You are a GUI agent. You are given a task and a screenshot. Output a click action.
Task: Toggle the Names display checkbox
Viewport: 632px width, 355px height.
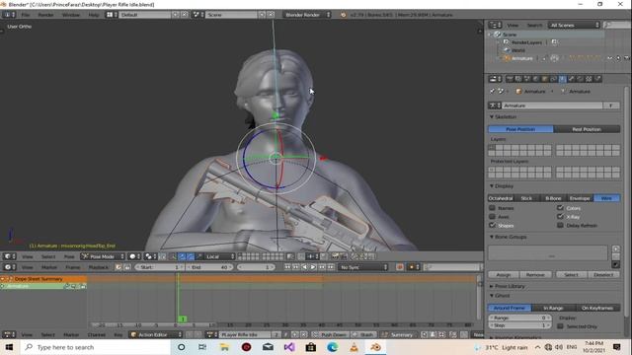coord(492,208)
